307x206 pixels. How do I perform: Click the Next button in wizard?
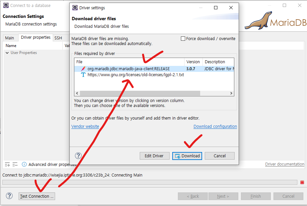223,196
